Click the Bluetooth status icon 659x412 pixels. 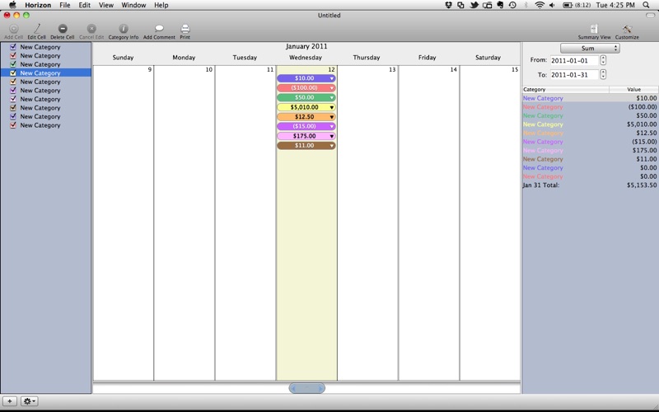tap(526, 5)
